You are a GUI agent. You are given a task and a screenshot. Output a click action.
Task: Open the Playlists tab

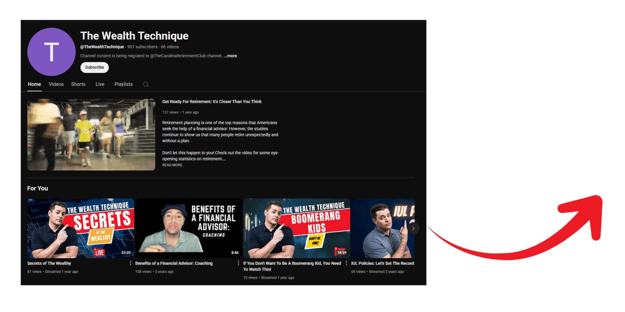(x=124, y=84)
